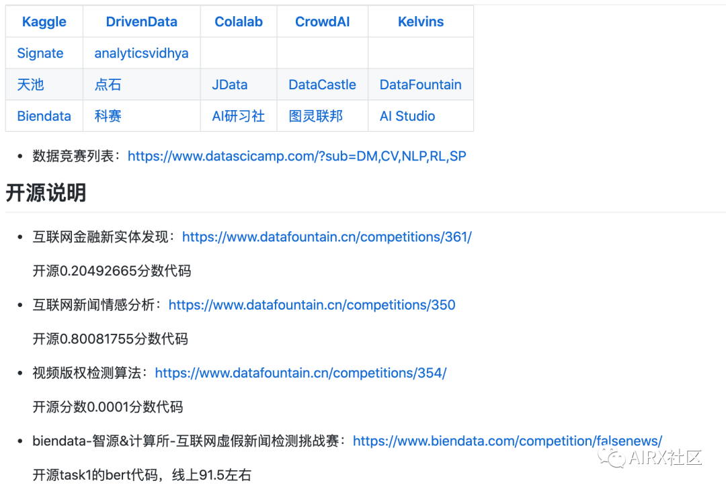Open the datafountain competitions/350 URL
The width and height of the screenshot is (726, 489).
pos(312,305)
